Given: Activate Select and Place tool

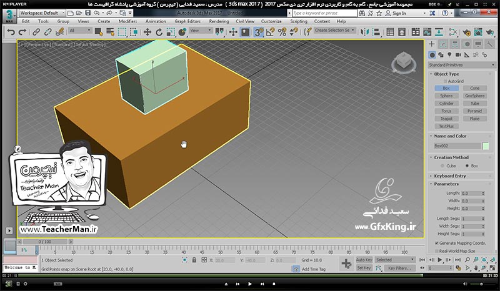Looking at the screenshot, I should [x=182, y=32].
